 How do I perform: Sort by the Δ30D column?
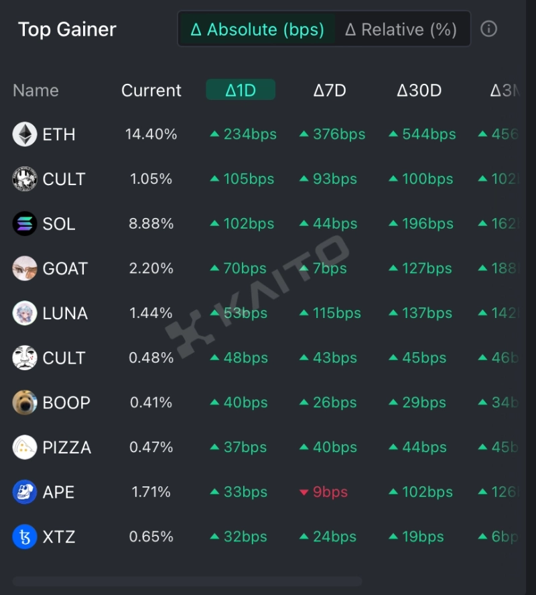[x=419, y=91]
